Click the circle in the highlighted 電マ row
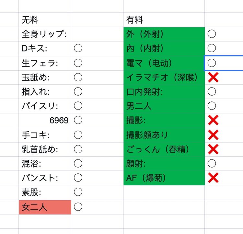Viewport: 243px width, 234px height. pyautogui.click(x=212, y=63)
